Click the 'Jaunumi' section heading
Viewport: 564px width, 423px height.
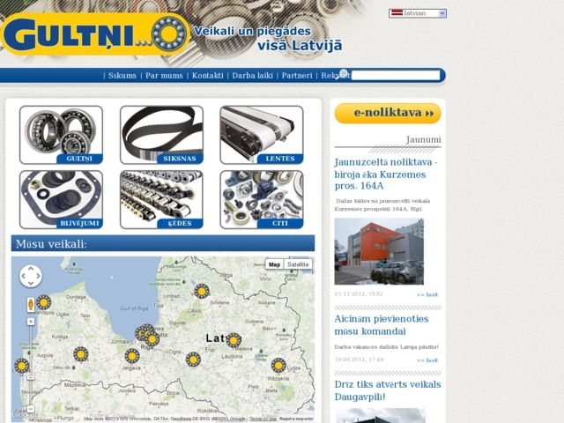(423, 139)
